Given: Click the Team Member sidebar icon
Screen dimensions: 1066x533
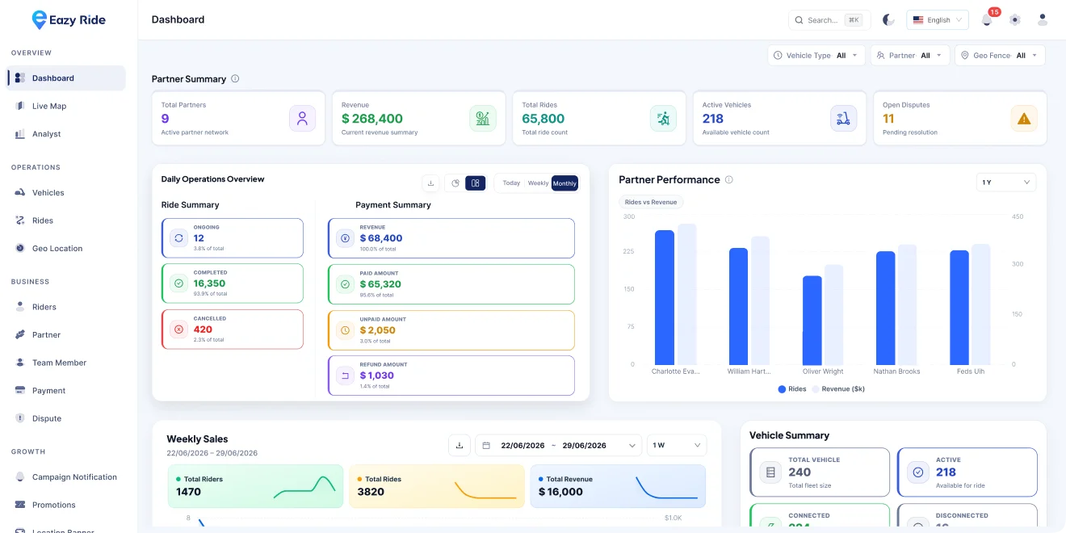Looking at the screenshot, I should pos(20,363).
